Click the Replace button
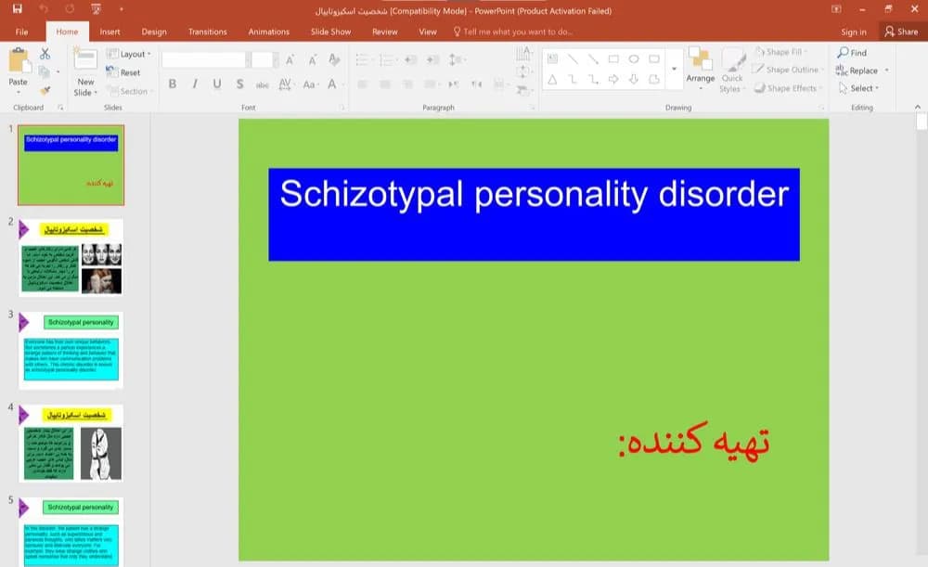 click(x=857, y=71)
